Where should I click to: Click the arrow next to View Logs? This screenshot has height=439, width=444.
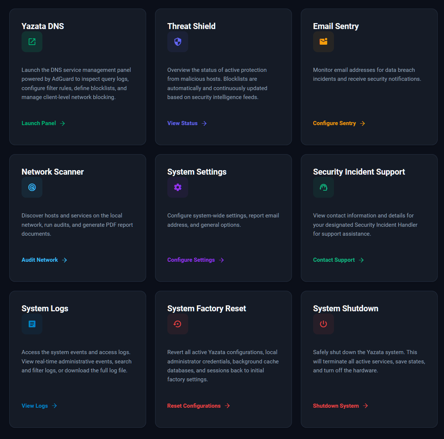(54, 406)
